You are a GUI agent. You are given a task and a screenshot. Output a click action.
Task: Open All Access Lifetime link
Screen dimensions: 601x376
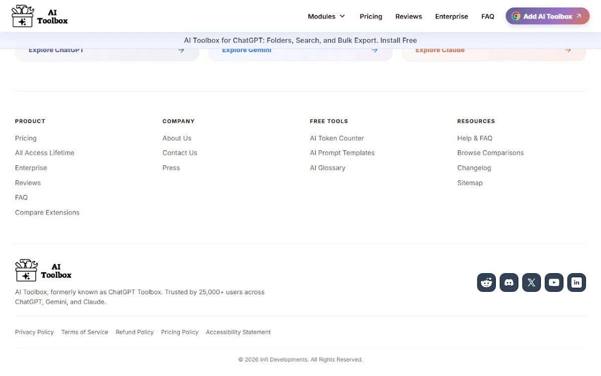45,153
